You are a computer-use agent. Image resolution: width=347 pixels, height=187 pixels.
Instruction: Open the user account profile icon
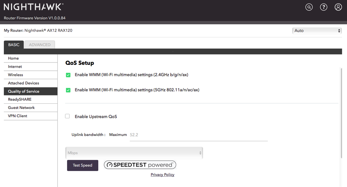pos(338,7)
